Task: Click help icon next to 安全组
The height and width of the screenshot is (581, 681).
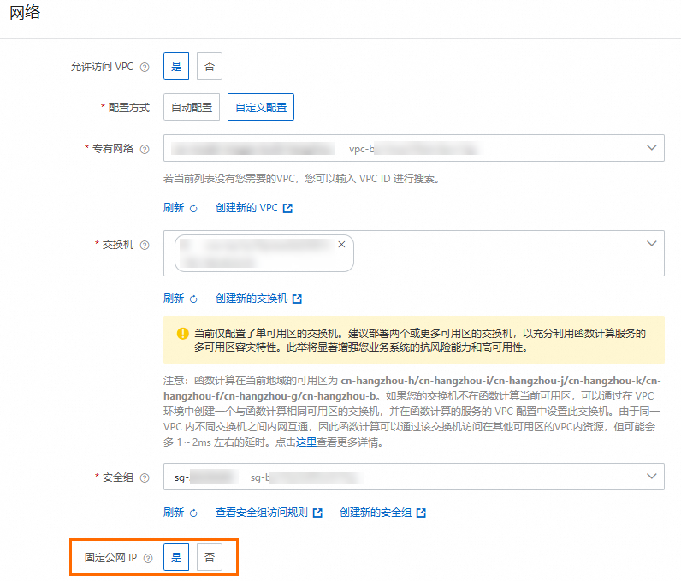Action: [x=145, y=478]
